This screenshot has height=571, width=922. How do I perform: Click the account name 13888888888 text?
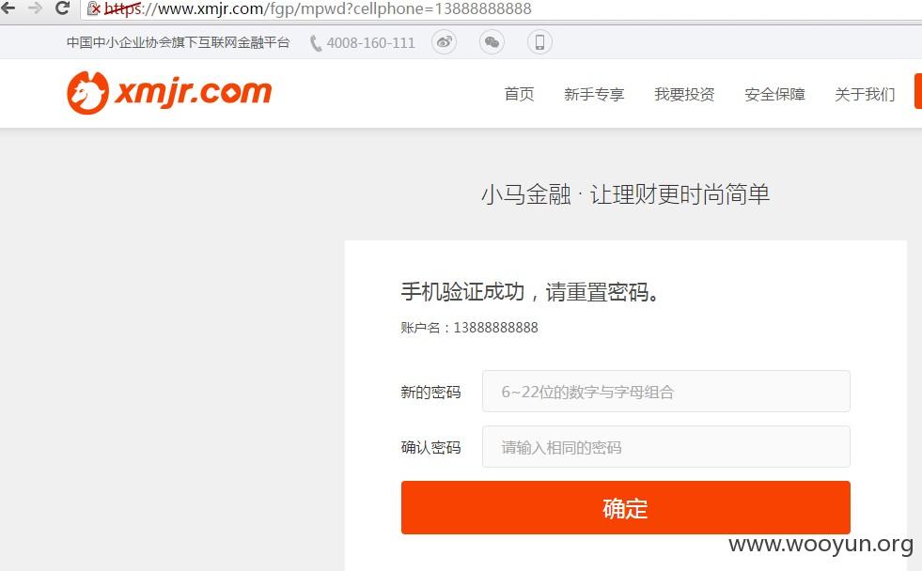[495, 327]
